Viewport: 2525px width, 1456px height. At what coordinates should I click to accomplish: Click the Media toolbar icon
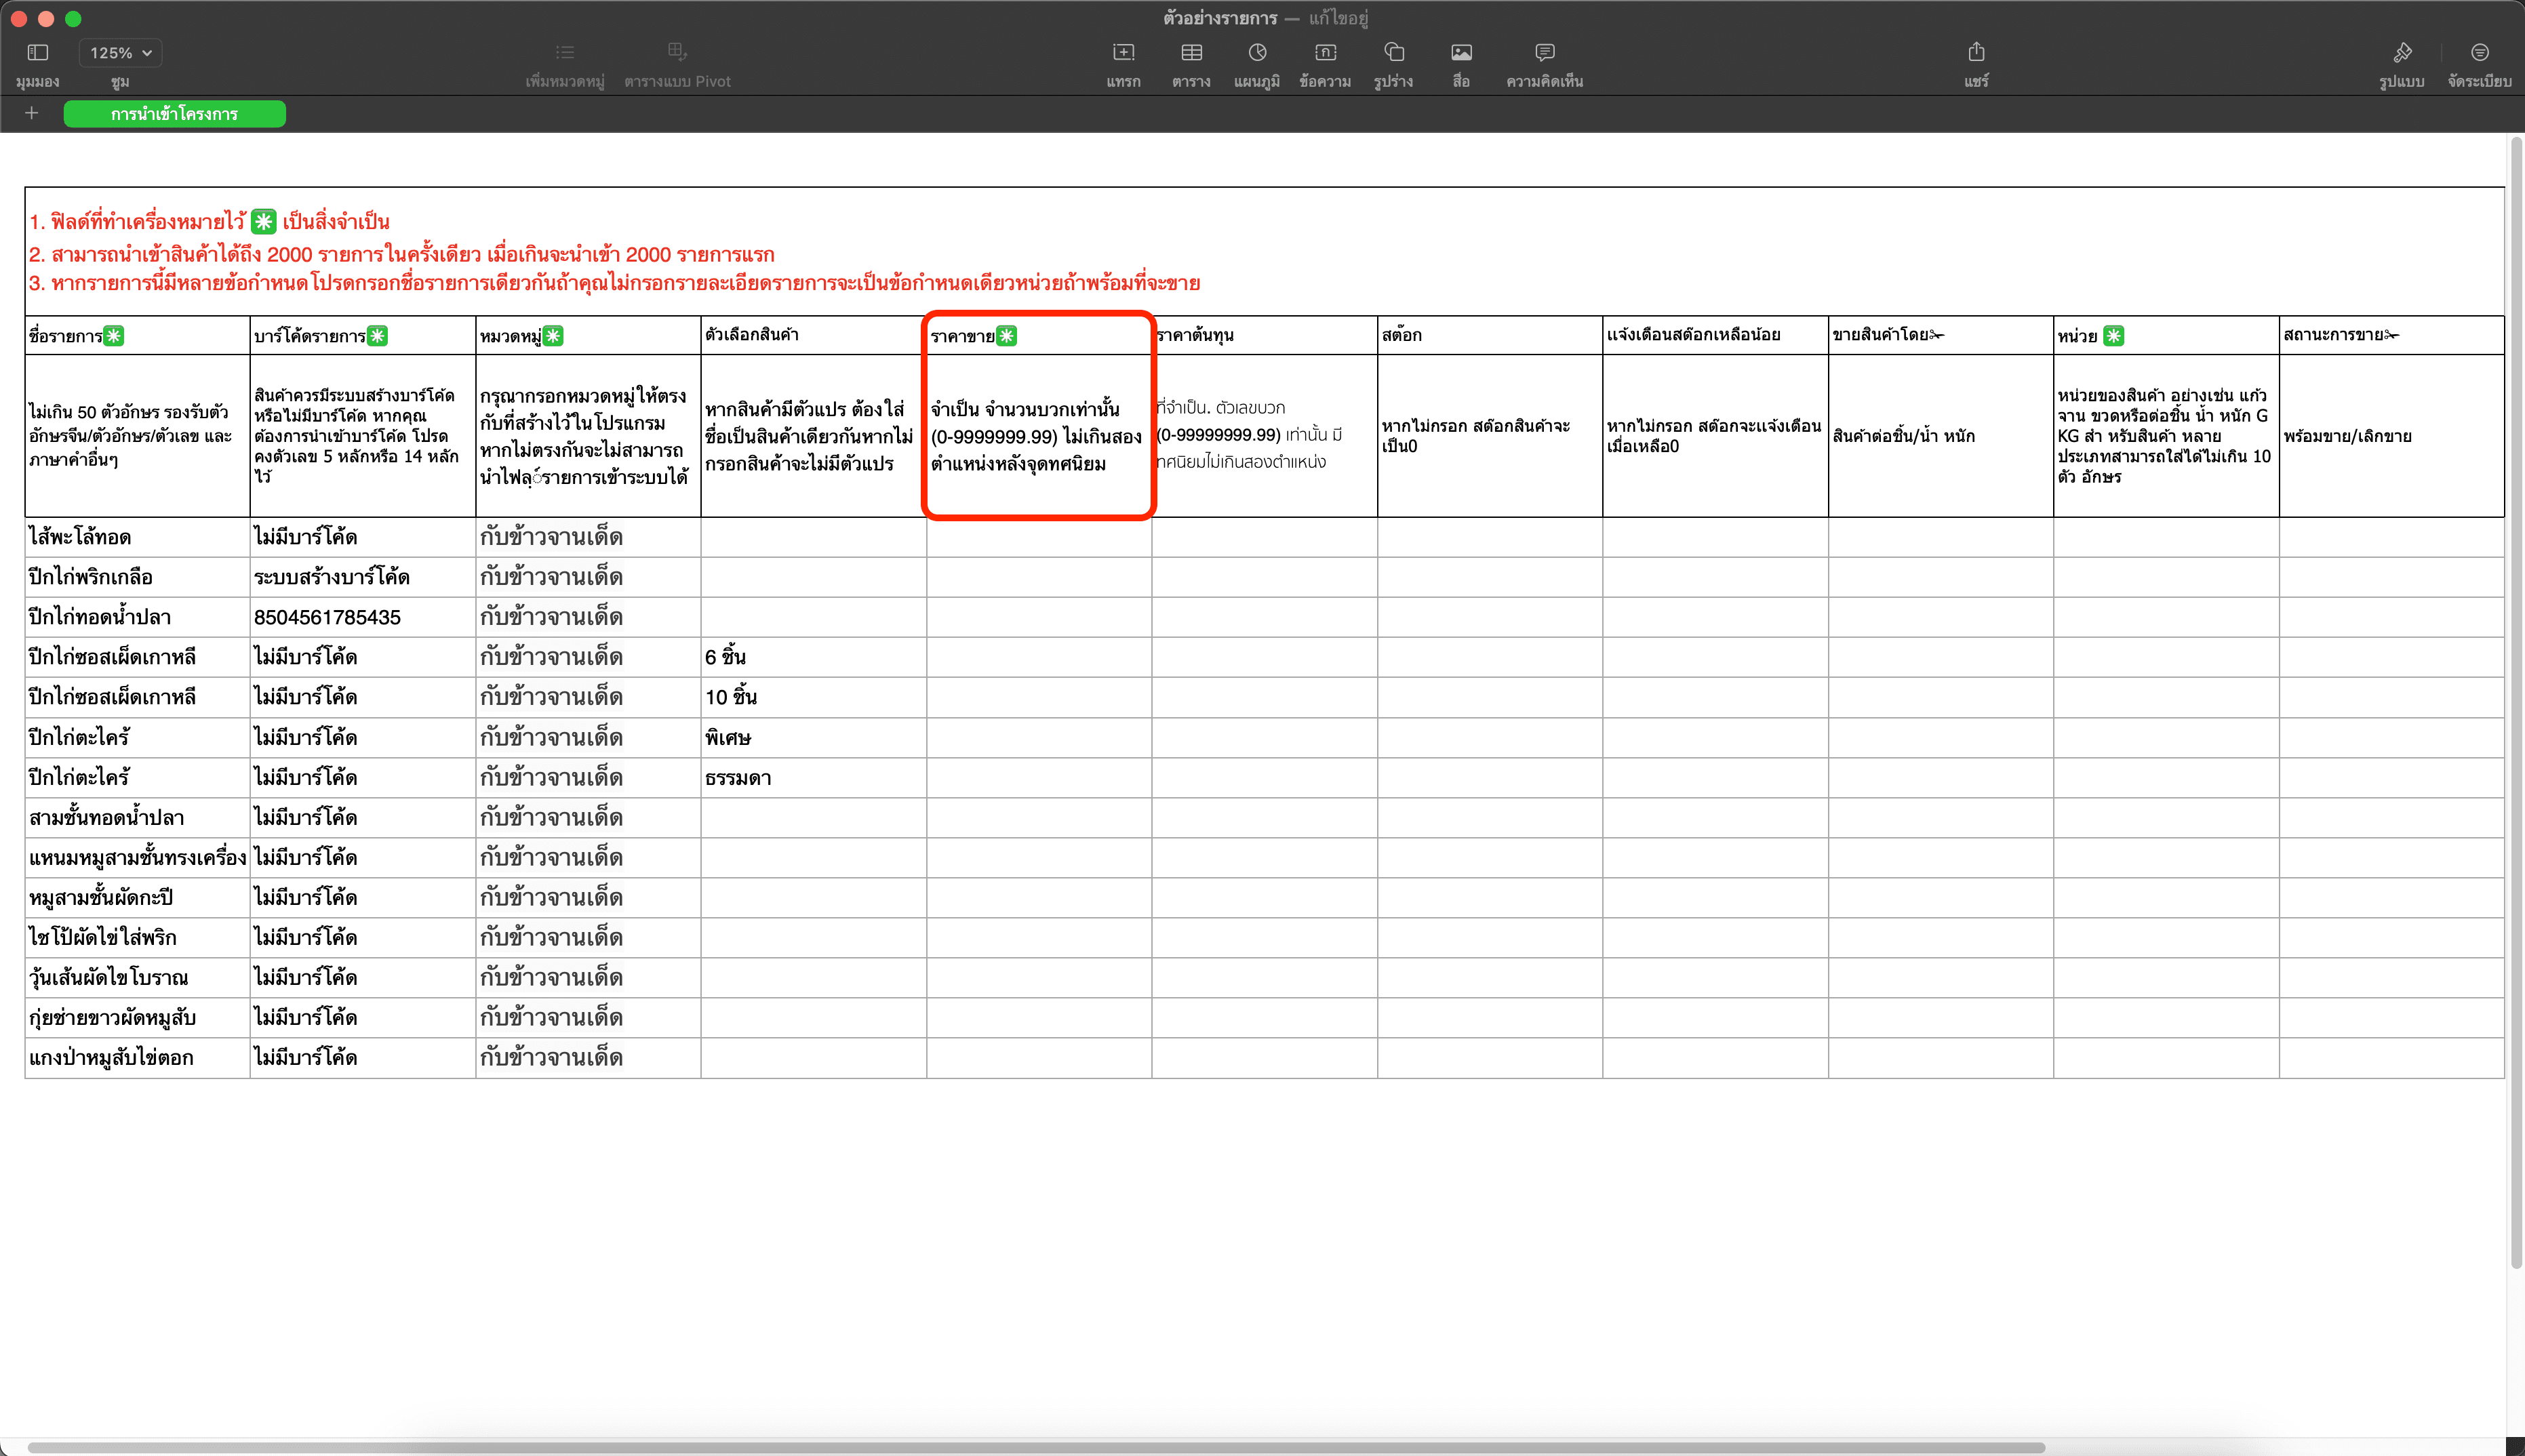1461,52
